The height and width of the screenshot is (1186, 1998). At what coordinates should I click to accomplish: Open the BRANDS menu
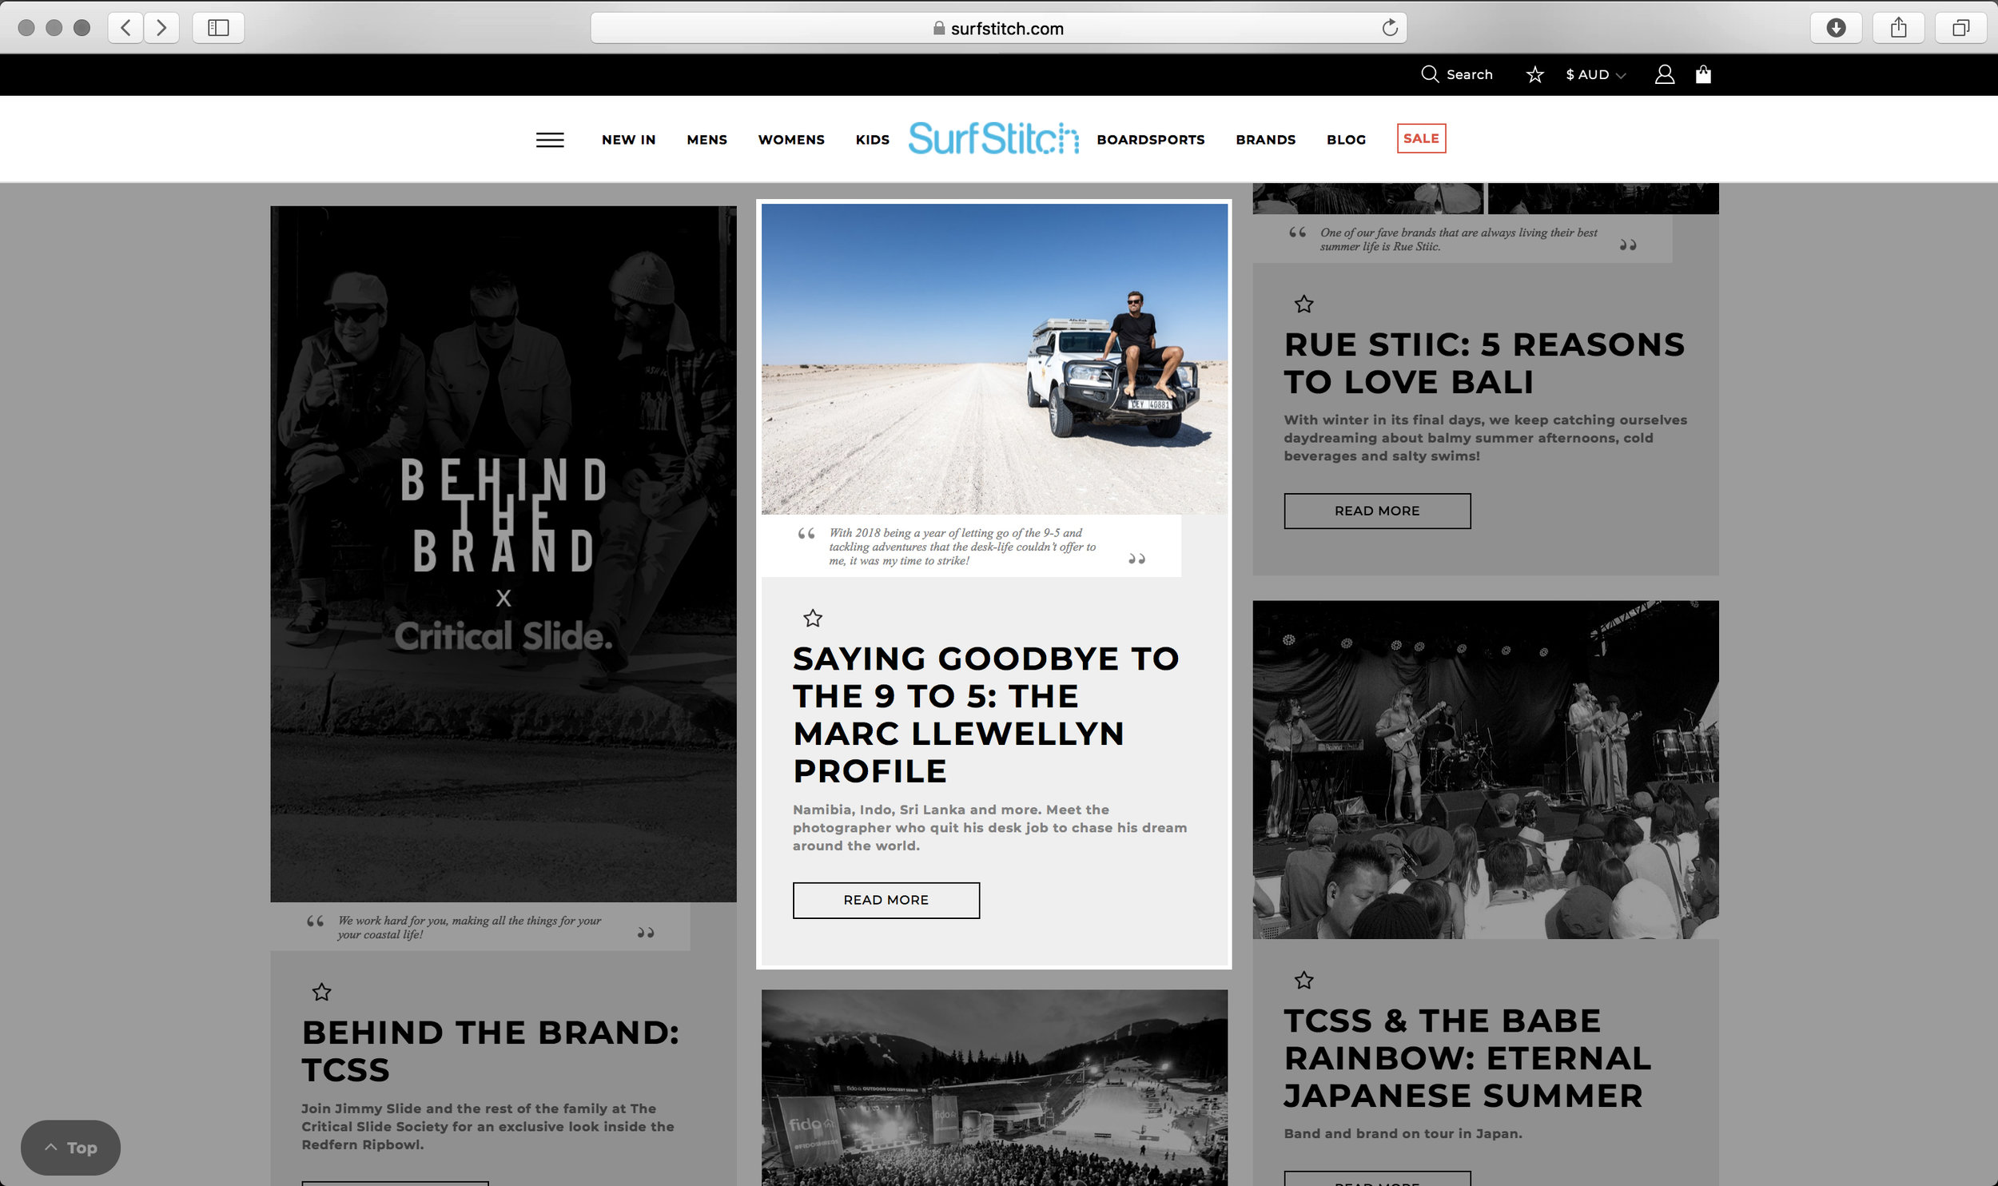click(x=1265, y=140)
